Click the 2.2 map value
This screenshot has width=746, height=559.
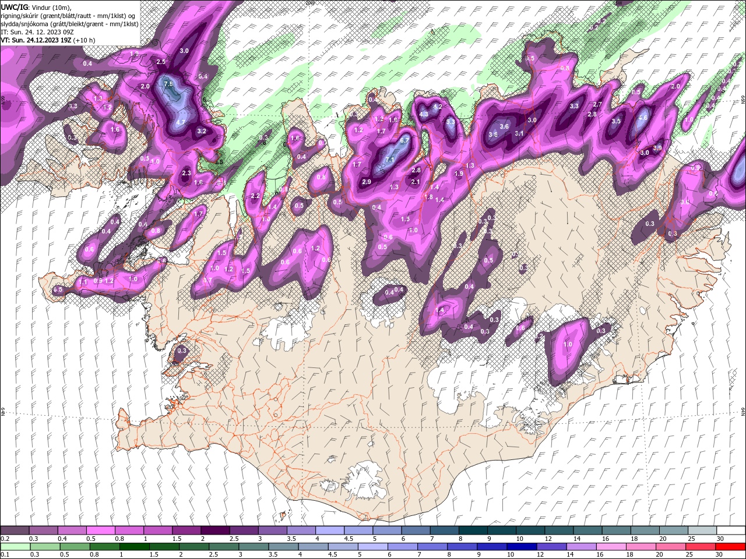(255, 196)
